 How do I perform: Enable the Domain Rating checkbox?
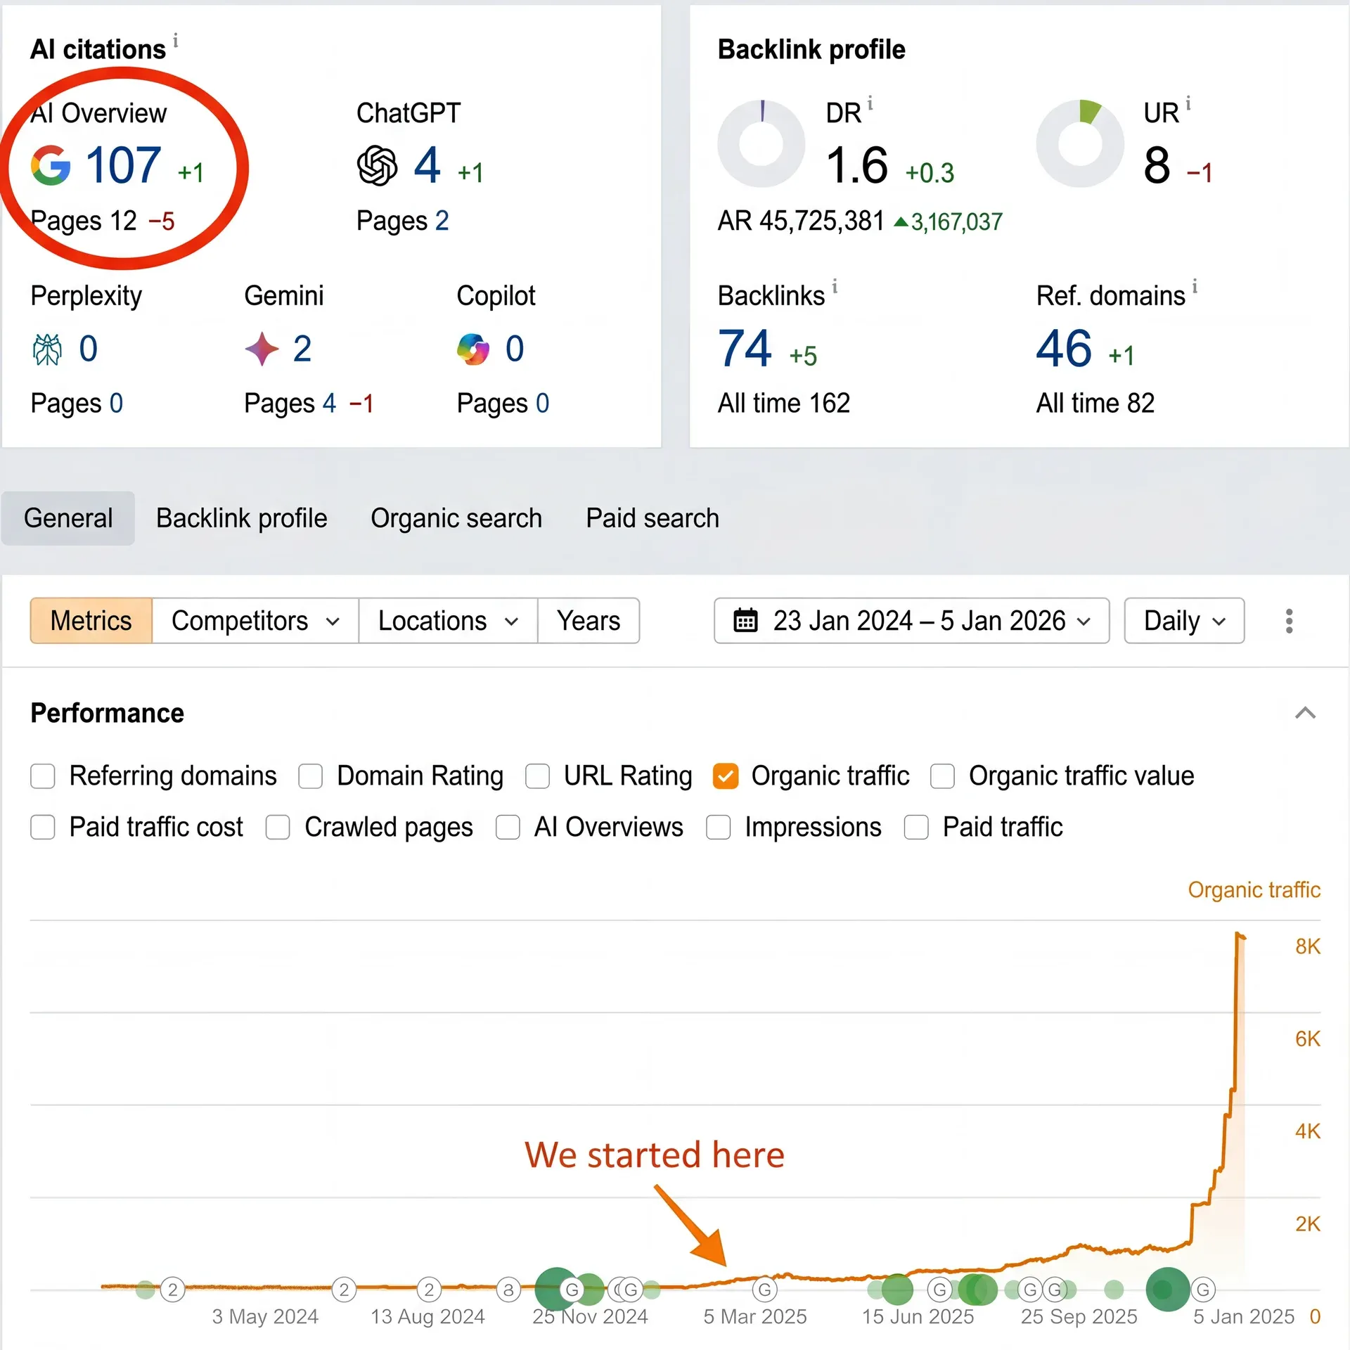click(x=310, y=776)
